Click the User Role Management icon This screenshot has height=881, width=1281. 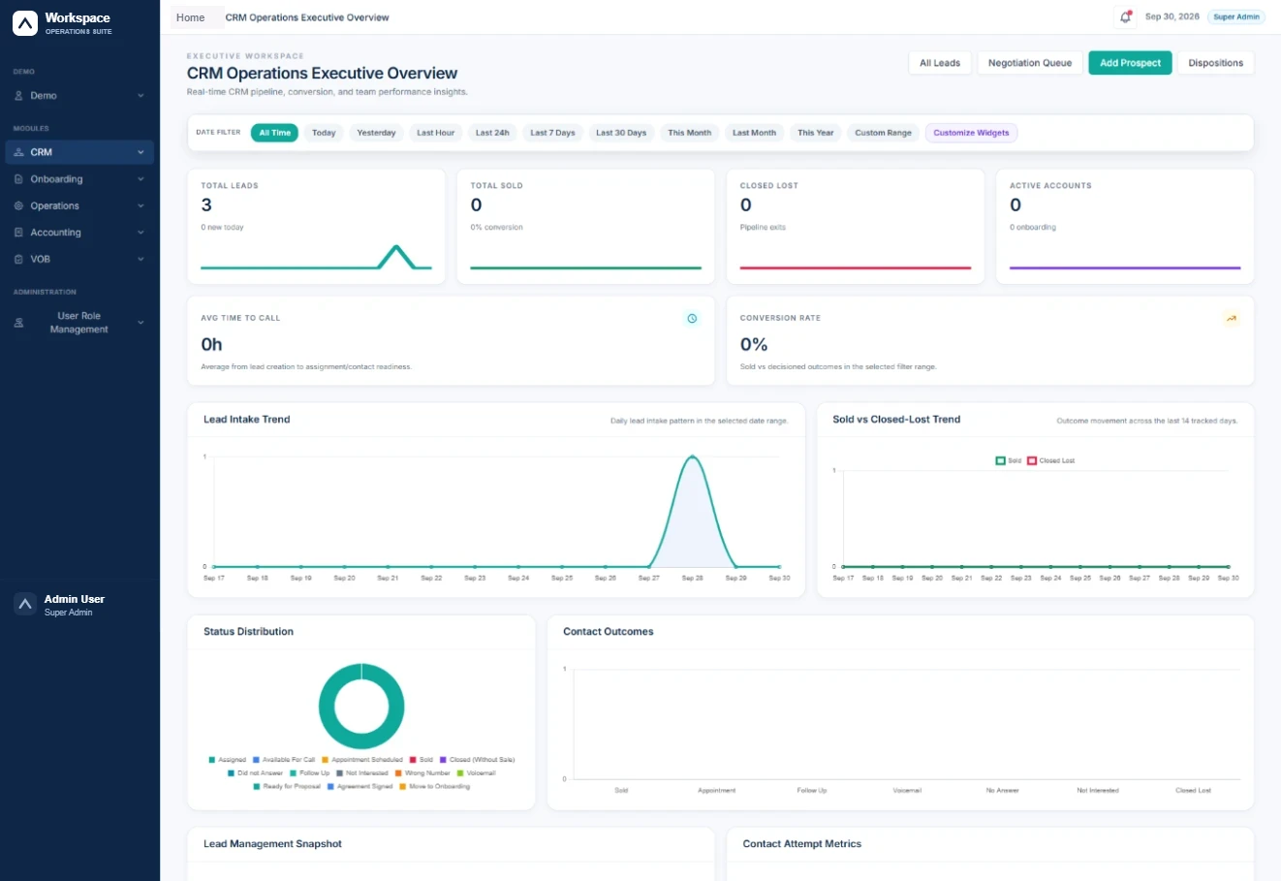(19, 323)
